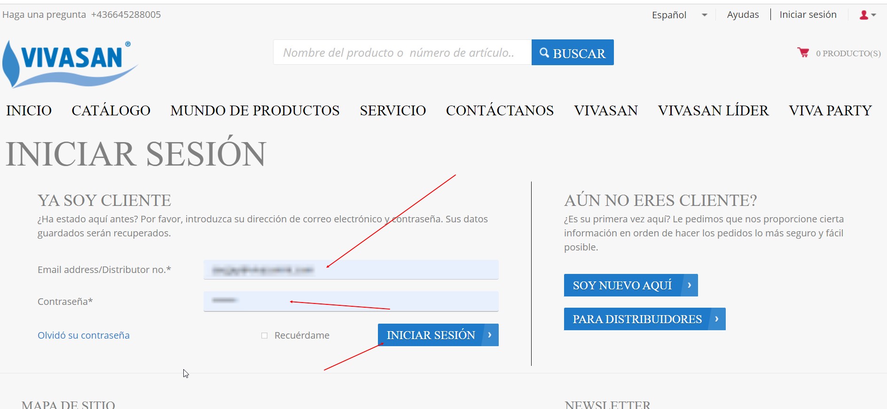Click the AÚN NO ERES CLIENTE? heading

coord(660,200)
